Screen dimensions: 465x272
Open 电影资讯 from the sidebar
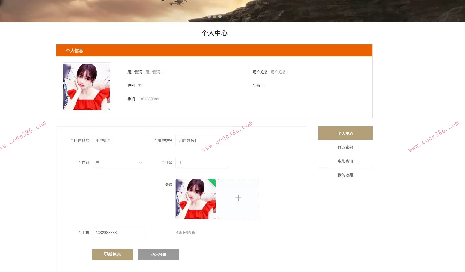345,161
